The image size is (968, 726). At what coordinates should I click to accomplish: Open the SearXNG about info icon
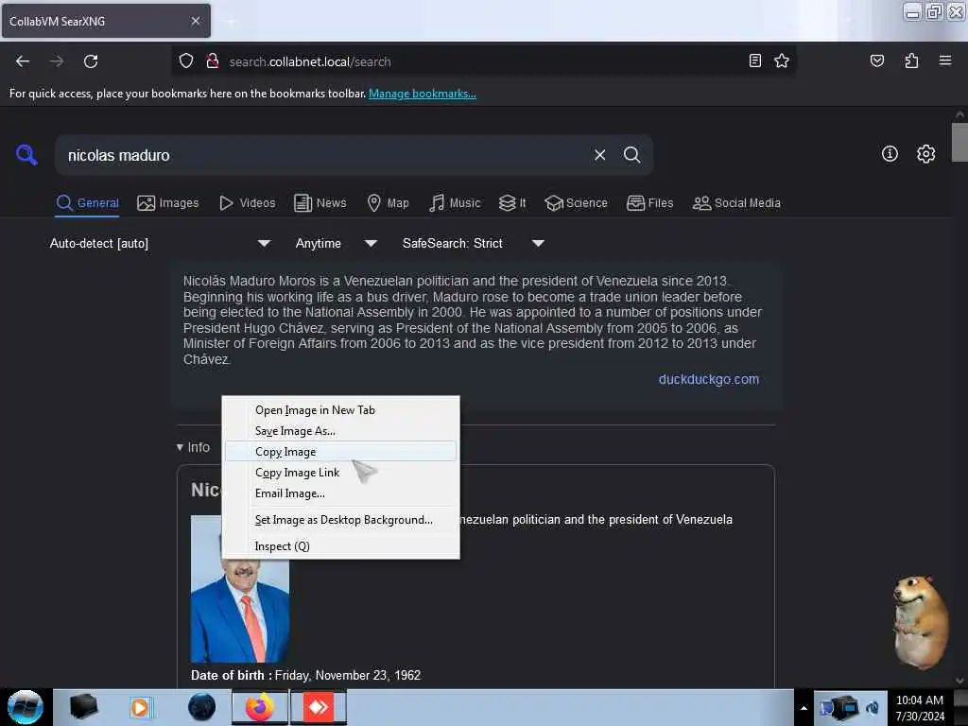point(889,154)
